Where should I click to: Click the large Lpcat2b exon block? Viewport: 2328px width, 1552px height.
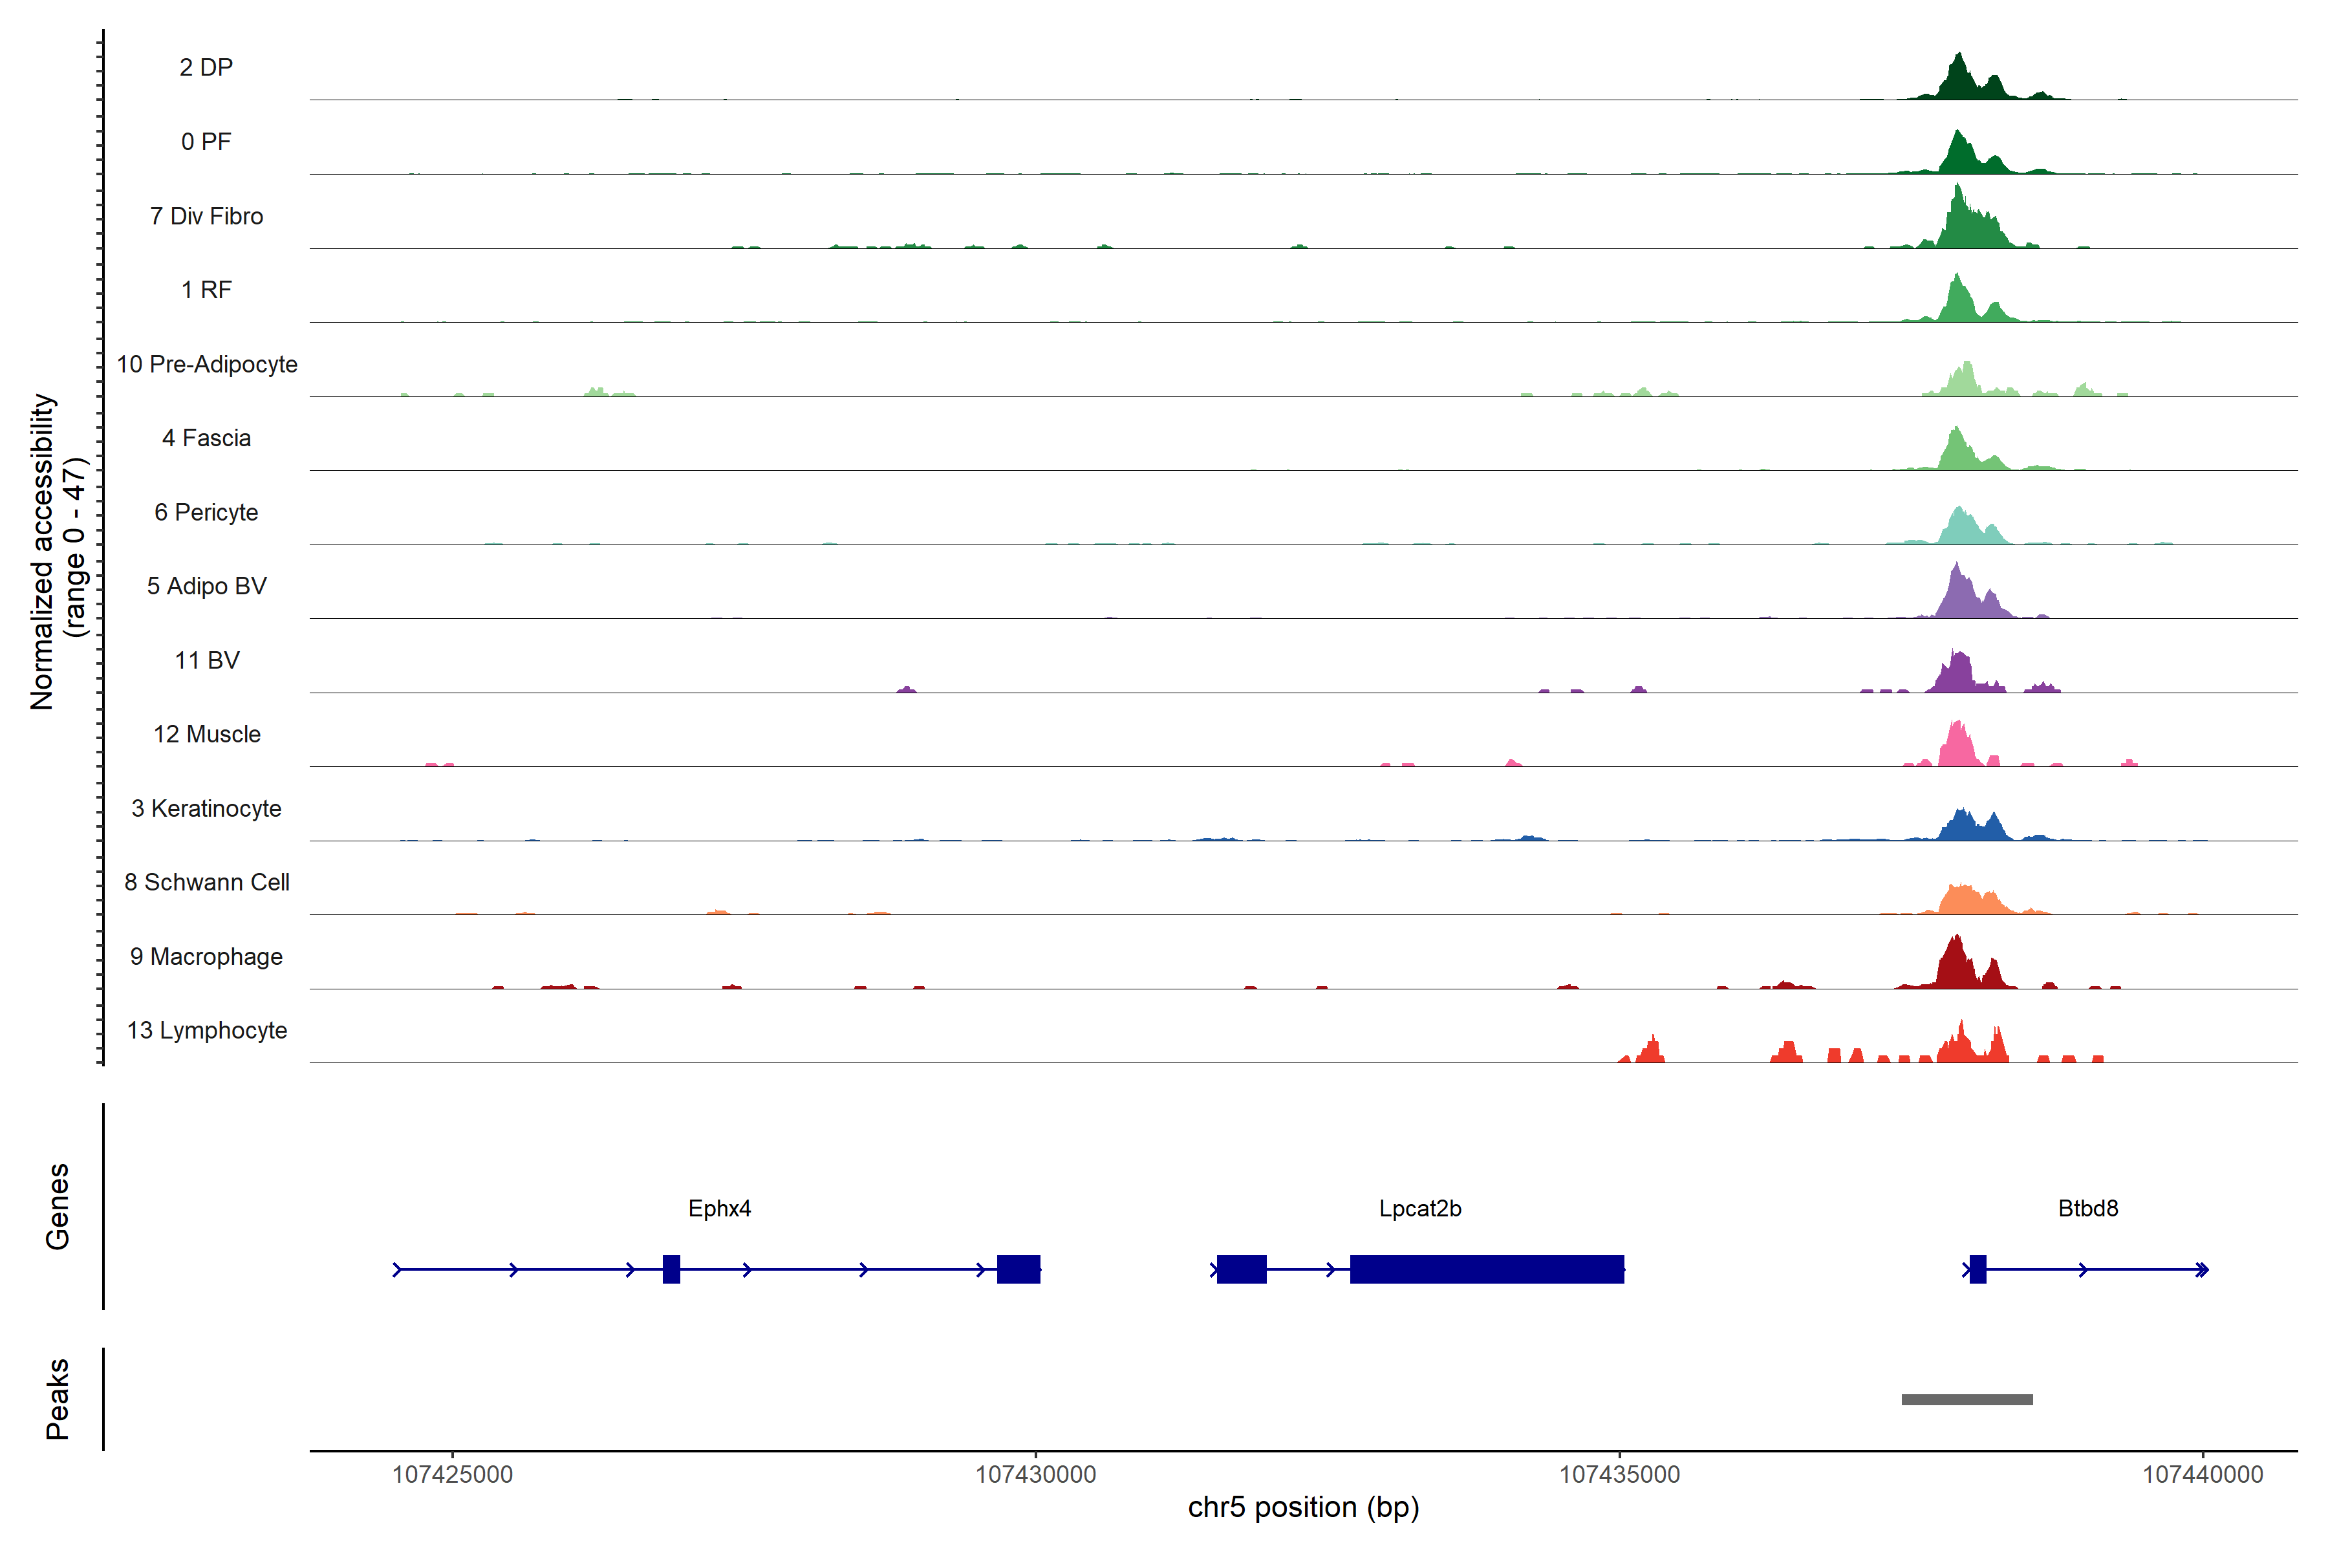pos(1487,1269)
